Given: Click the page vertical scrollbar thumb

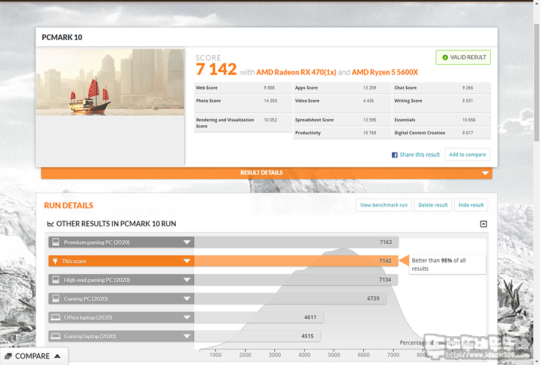Looking at the screenshot, I should coord(536,83).
